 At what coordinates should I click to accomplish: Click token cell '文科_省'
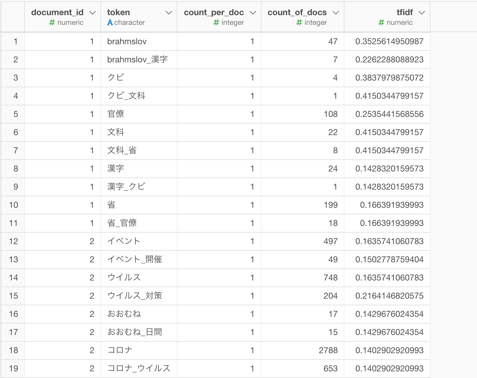(139, 151)
